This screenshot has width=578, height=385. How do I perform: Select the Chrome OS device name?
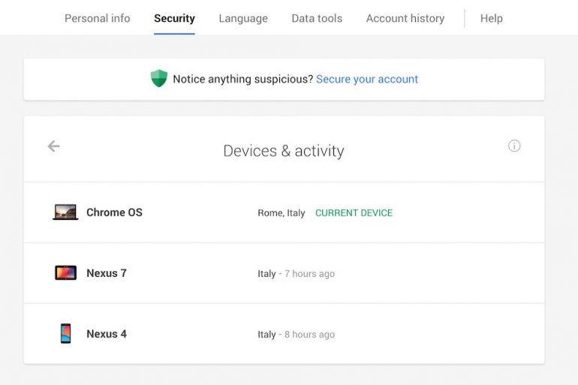(114, 212)
